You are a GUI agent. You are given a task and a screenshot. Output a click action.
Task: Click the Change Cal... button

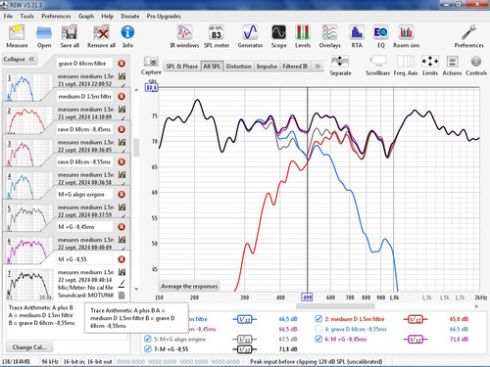pos(29,347)
